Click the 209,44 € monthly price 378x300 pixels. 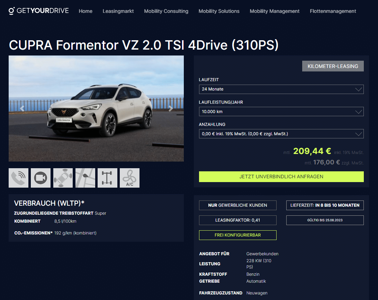pos(312,151)
